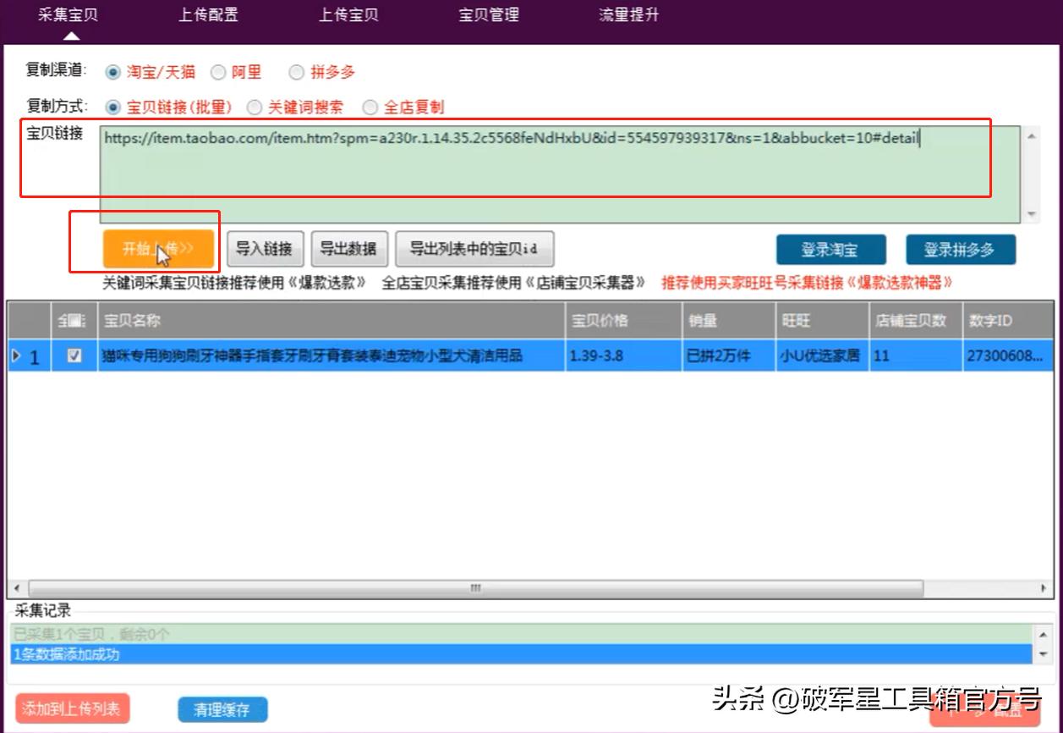Image resolution: width=1063 pixels, height=733 pixels.
Task: Switch to the 上传配置 tab
Action: pyautogui.click(x=208, y=15)
